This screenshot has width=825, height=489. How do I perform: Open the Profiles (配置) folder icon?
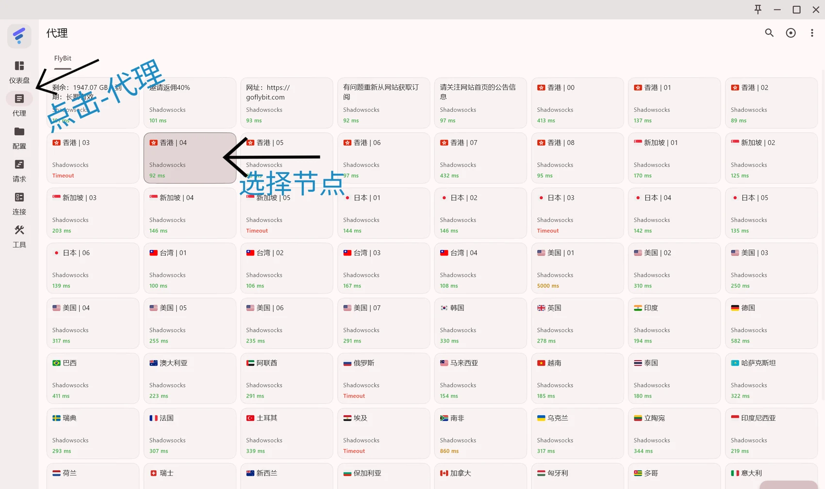click(19, 131)
